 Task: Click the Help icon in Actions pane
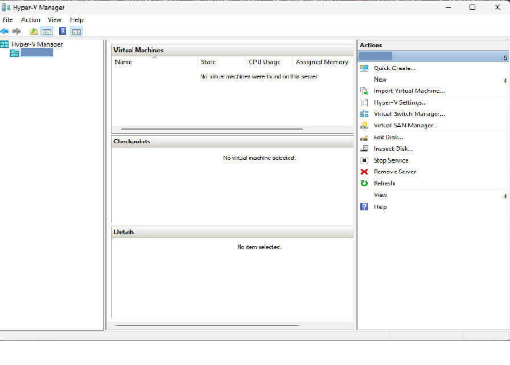[364, 206]
